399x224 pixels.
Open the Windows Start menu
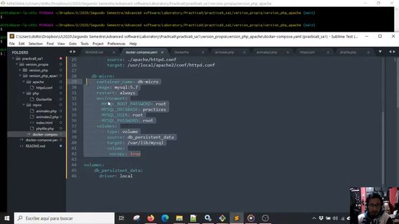7,218
